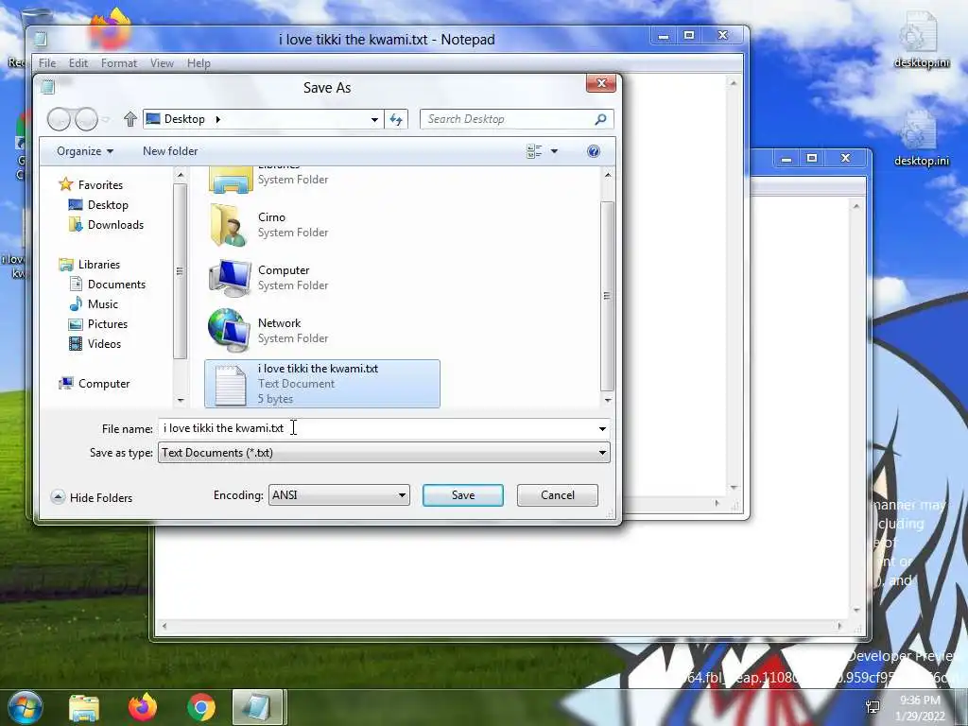Open the Encoding ANSI dropdown

(339, 495)
